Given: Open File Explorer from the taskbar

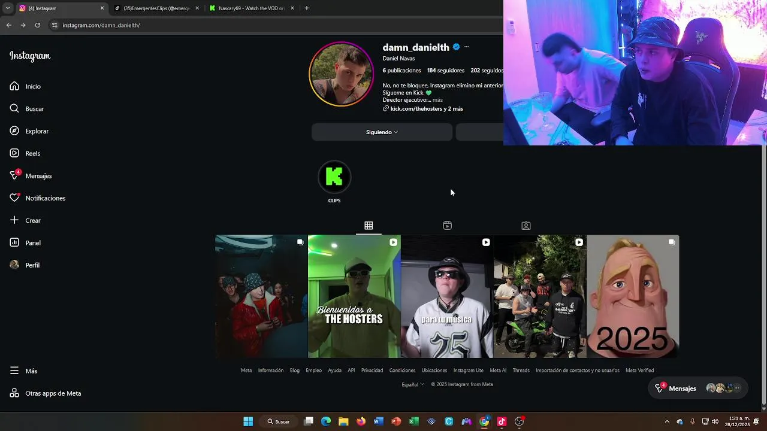Looking at the screenshot, I should (x=343, y=421).
